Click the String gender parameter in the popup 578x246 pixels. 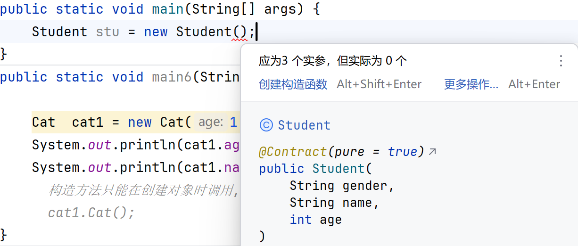coord(342,186)
